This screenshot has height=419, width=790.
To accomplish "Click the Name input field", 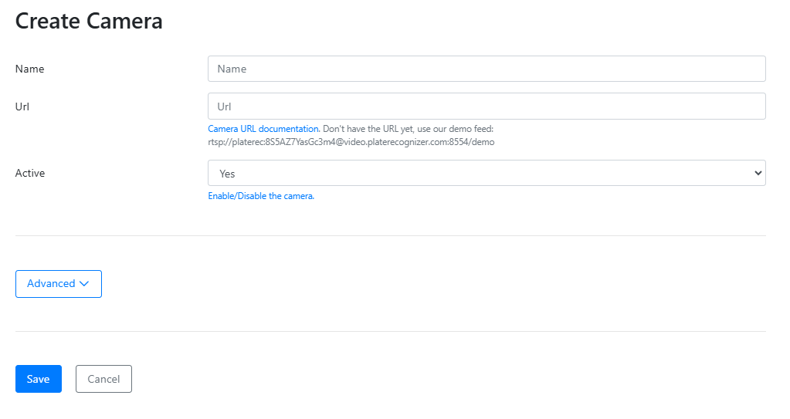I will pos(487,69).
